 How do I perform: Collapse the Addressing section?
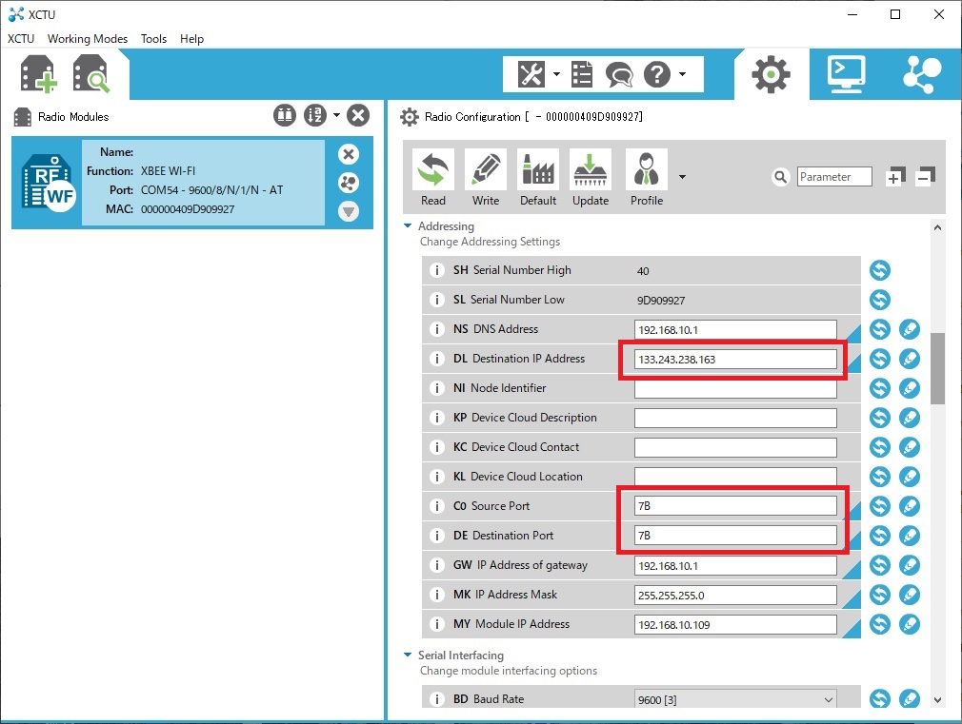pyautogui.click(x=408, y=226)
